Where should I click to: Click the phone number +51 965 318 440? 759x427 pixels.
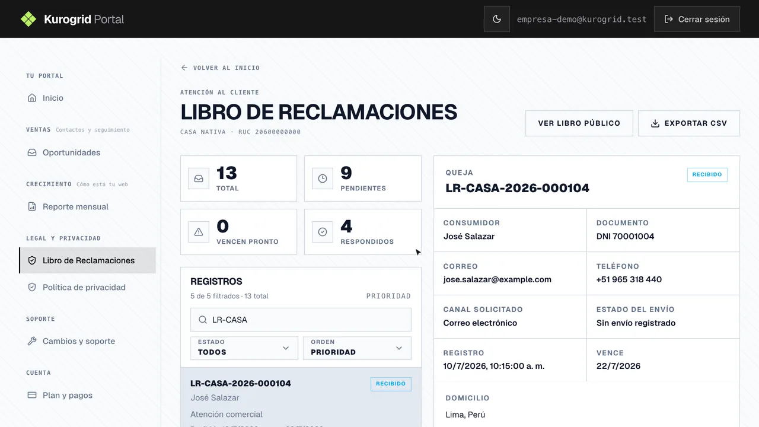click(629, 279)
